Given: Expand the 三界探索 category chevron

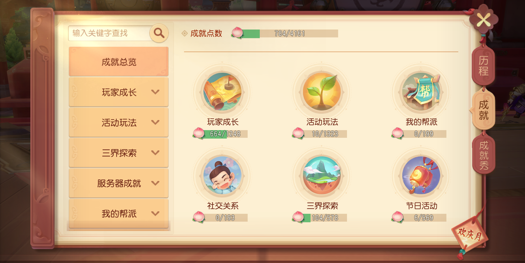Looking at the screenshot, I should coord(155,153).
